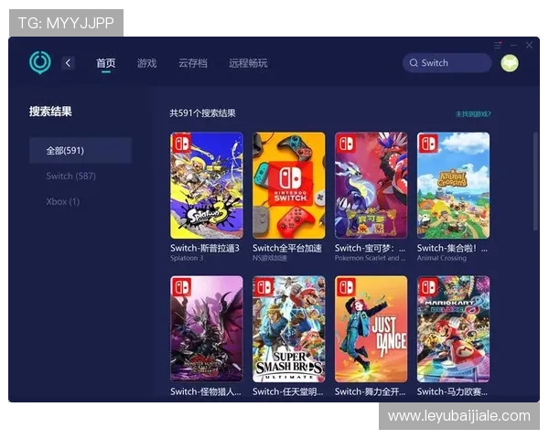549x439 pixels.
Task: Go back with the arrow button
Action: point(68,63)
